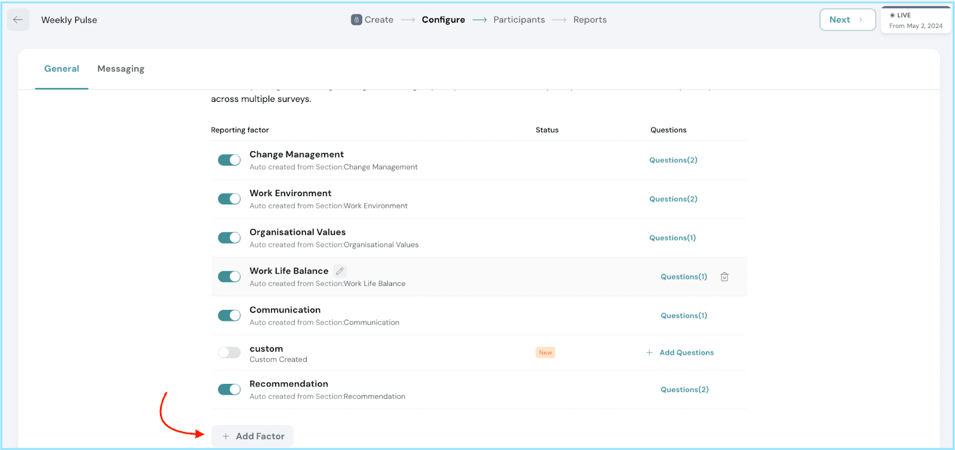Viewport: 955px width, 450px height.
Task: Click the Next button
Action: coord(846,20)
